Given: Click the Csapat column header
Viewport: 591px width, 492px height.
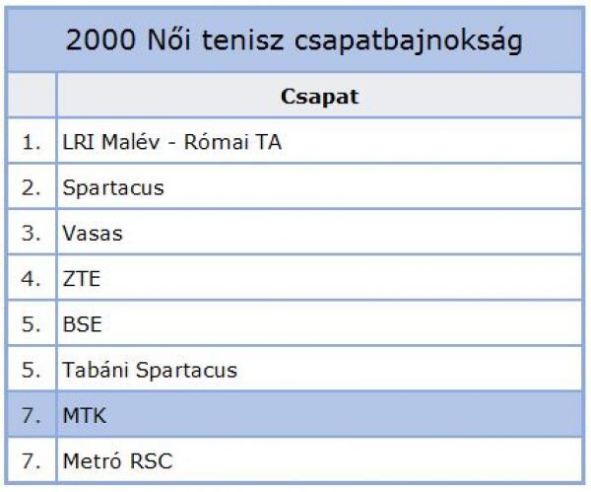Looking at the screenshot, I should coord(319,96).
